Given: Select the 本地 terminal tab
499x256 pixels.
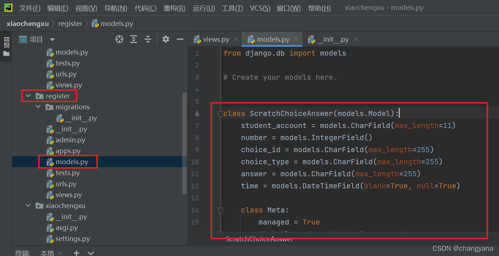Looking at the screenshot, I should pos(47,253).
